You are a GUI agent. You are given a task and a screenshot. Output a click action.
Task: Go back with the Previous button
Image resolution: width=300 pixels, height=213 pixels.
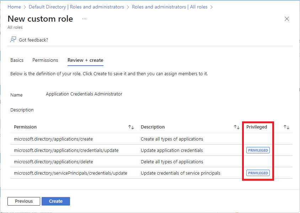coord(24,201)
